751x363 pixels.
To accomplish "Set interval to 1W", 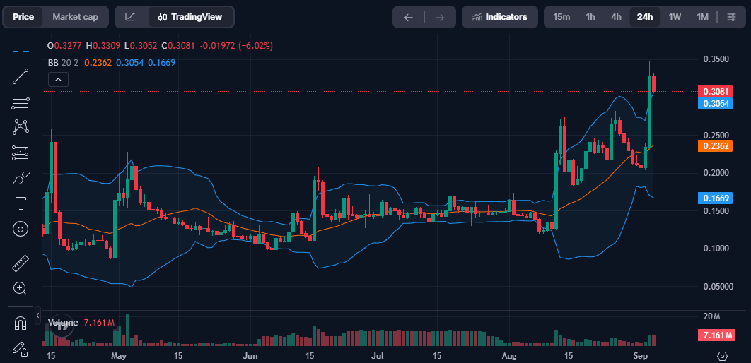I will click(675, 17).
